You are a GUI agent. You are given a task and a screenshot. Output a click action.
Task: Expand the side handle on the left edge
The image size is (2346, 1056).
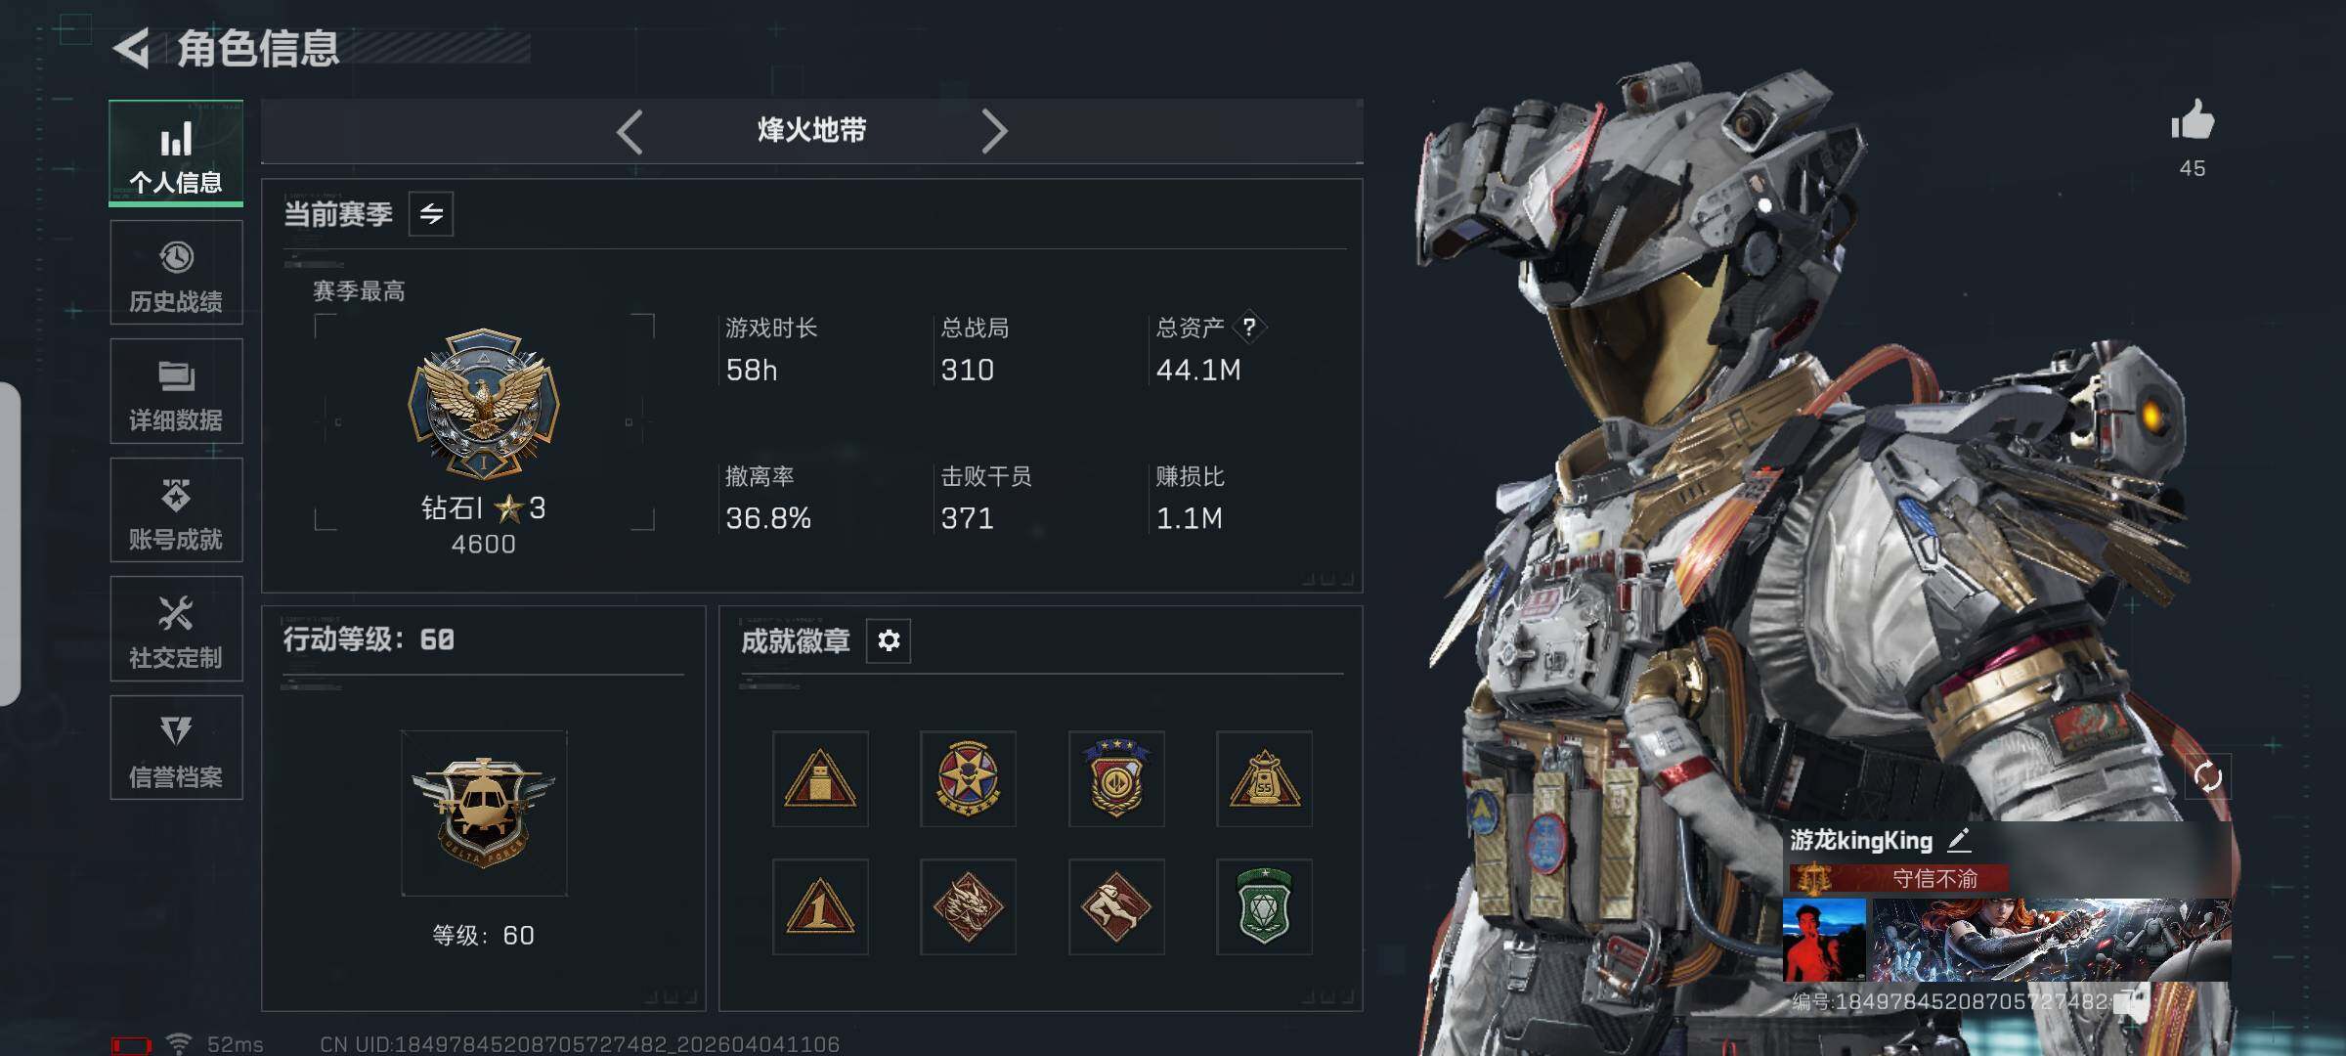click(x=10, y=544)
